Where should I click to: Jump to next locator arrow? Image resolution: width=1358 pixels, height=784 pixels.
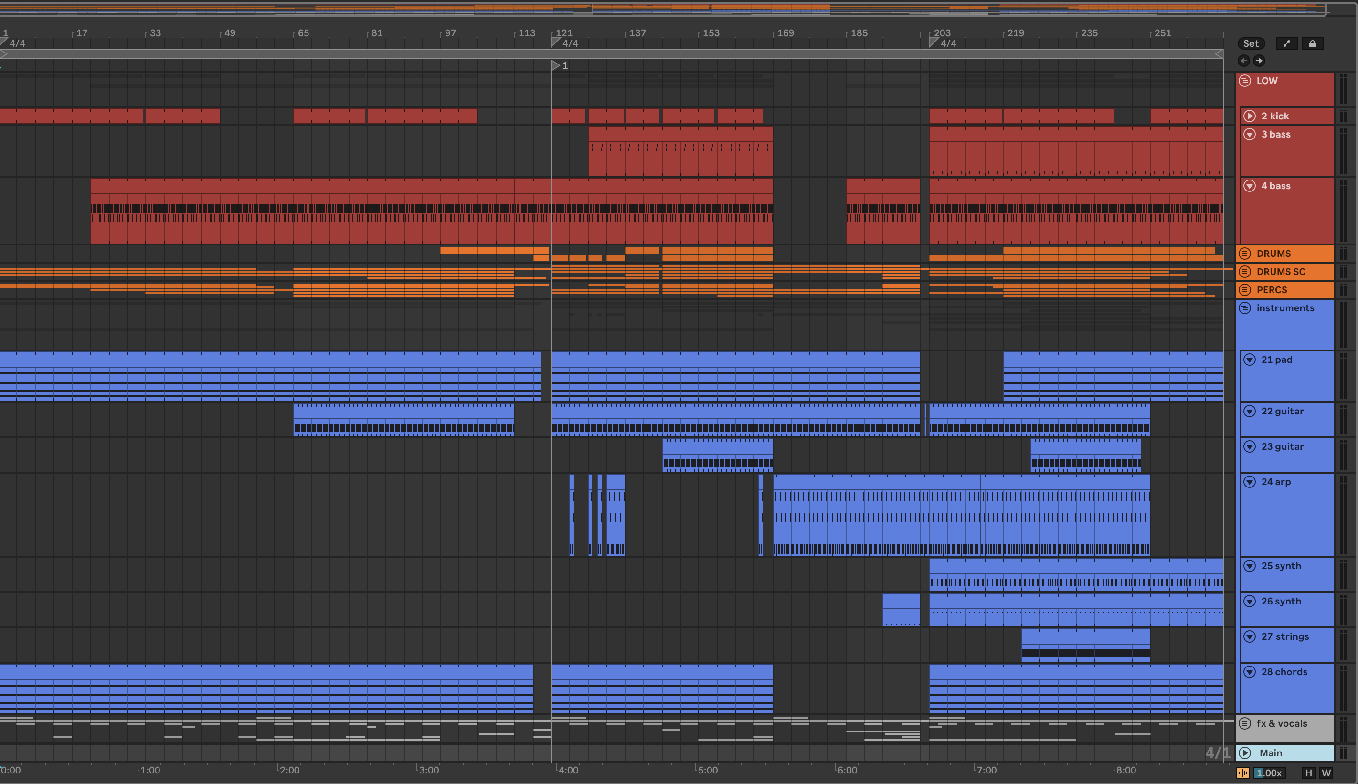pos(1259,60)
